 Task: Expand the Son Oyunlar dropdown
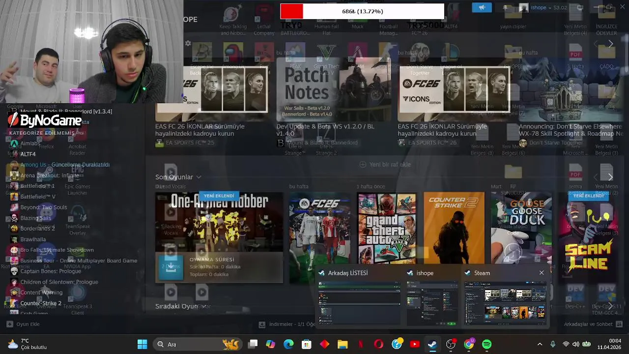pyautogui.click(x=199, y=177)
